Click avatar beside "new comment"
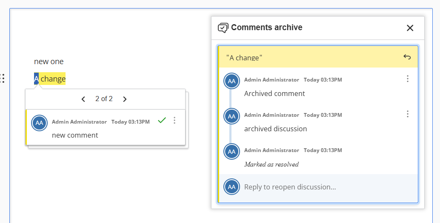440x223 pixels. (39, 123)
